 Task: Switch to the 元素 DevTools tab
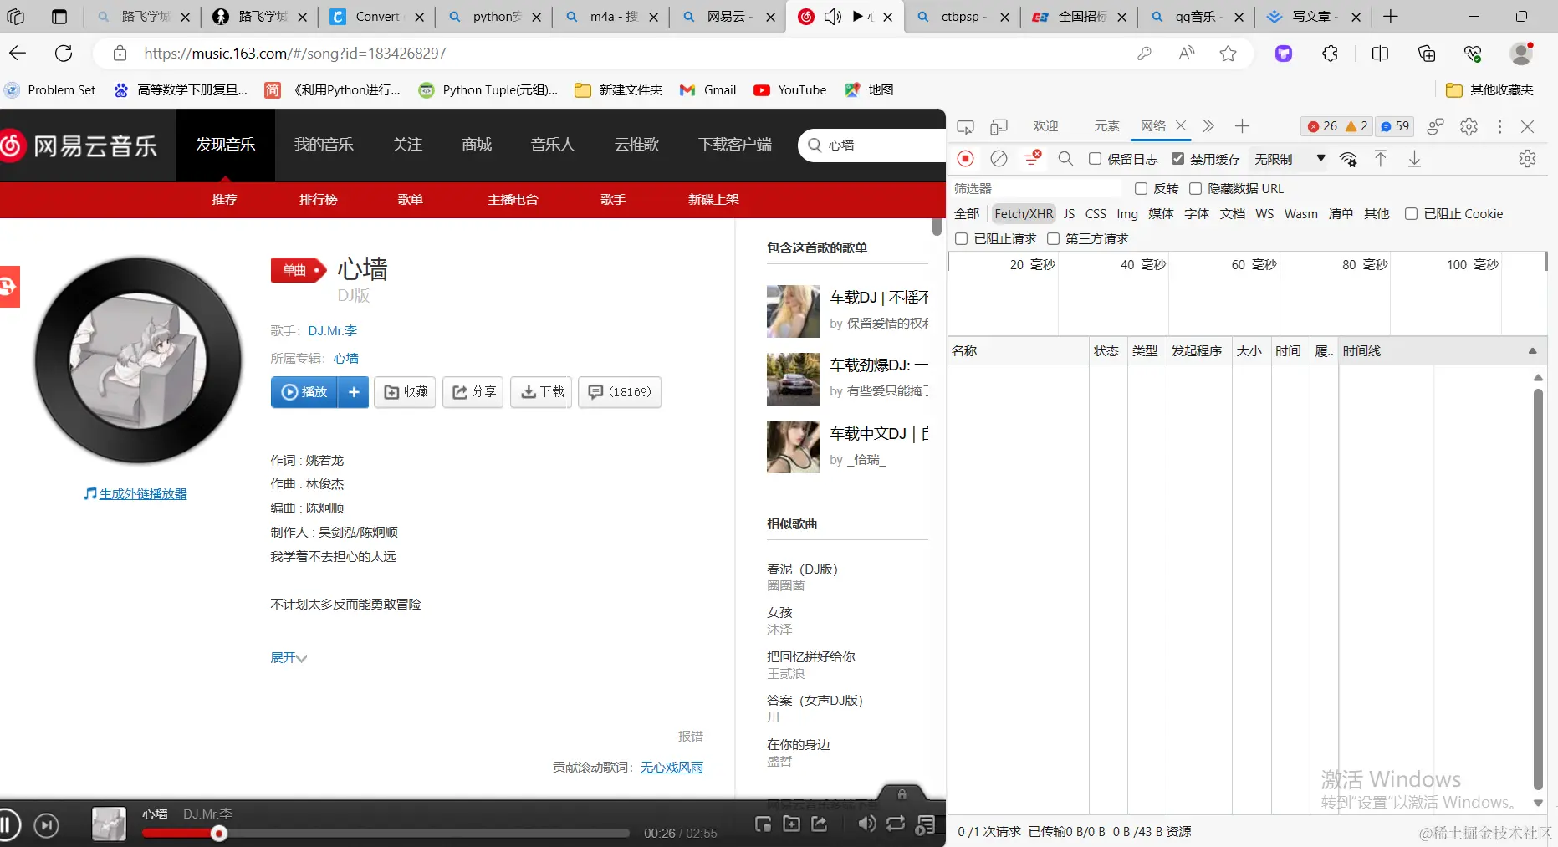tap(1106, 126)
